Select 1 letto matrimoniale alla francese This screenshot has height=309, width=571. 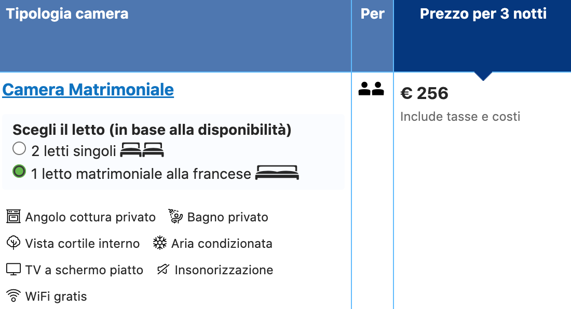[x=19, y=171]
